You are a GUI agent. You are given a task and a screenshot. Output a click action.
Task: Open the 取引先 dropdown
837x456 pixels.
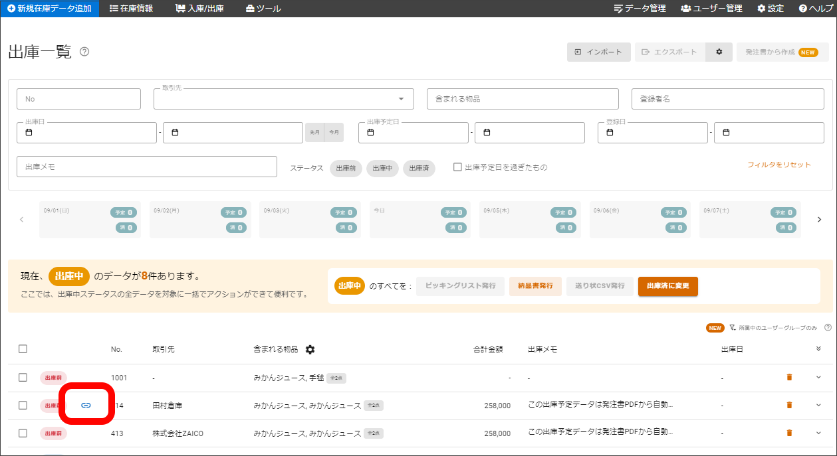coord(284,99)
